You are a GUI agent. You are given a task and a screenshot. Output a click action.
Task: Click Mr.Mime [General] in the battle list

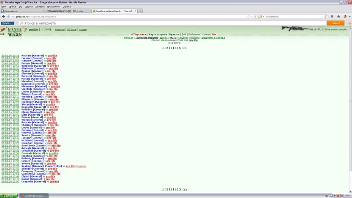point(33,140)
